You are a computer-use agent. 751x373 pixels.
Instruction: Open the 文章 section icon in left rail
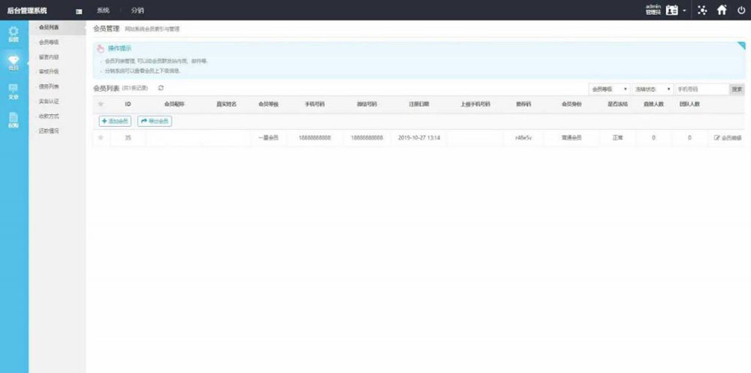[14, 92]
